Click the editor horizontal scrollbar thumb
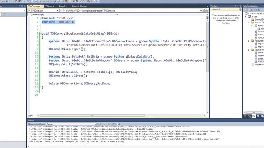The image size is (264, 148). click(92, 116)
